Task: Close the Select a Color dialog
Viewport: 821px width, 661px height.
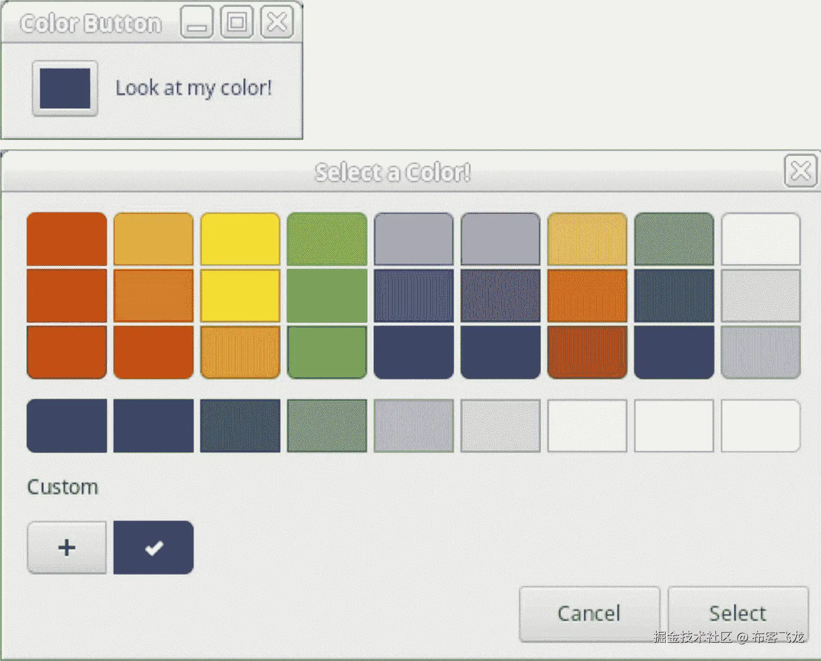Action: 800,171
